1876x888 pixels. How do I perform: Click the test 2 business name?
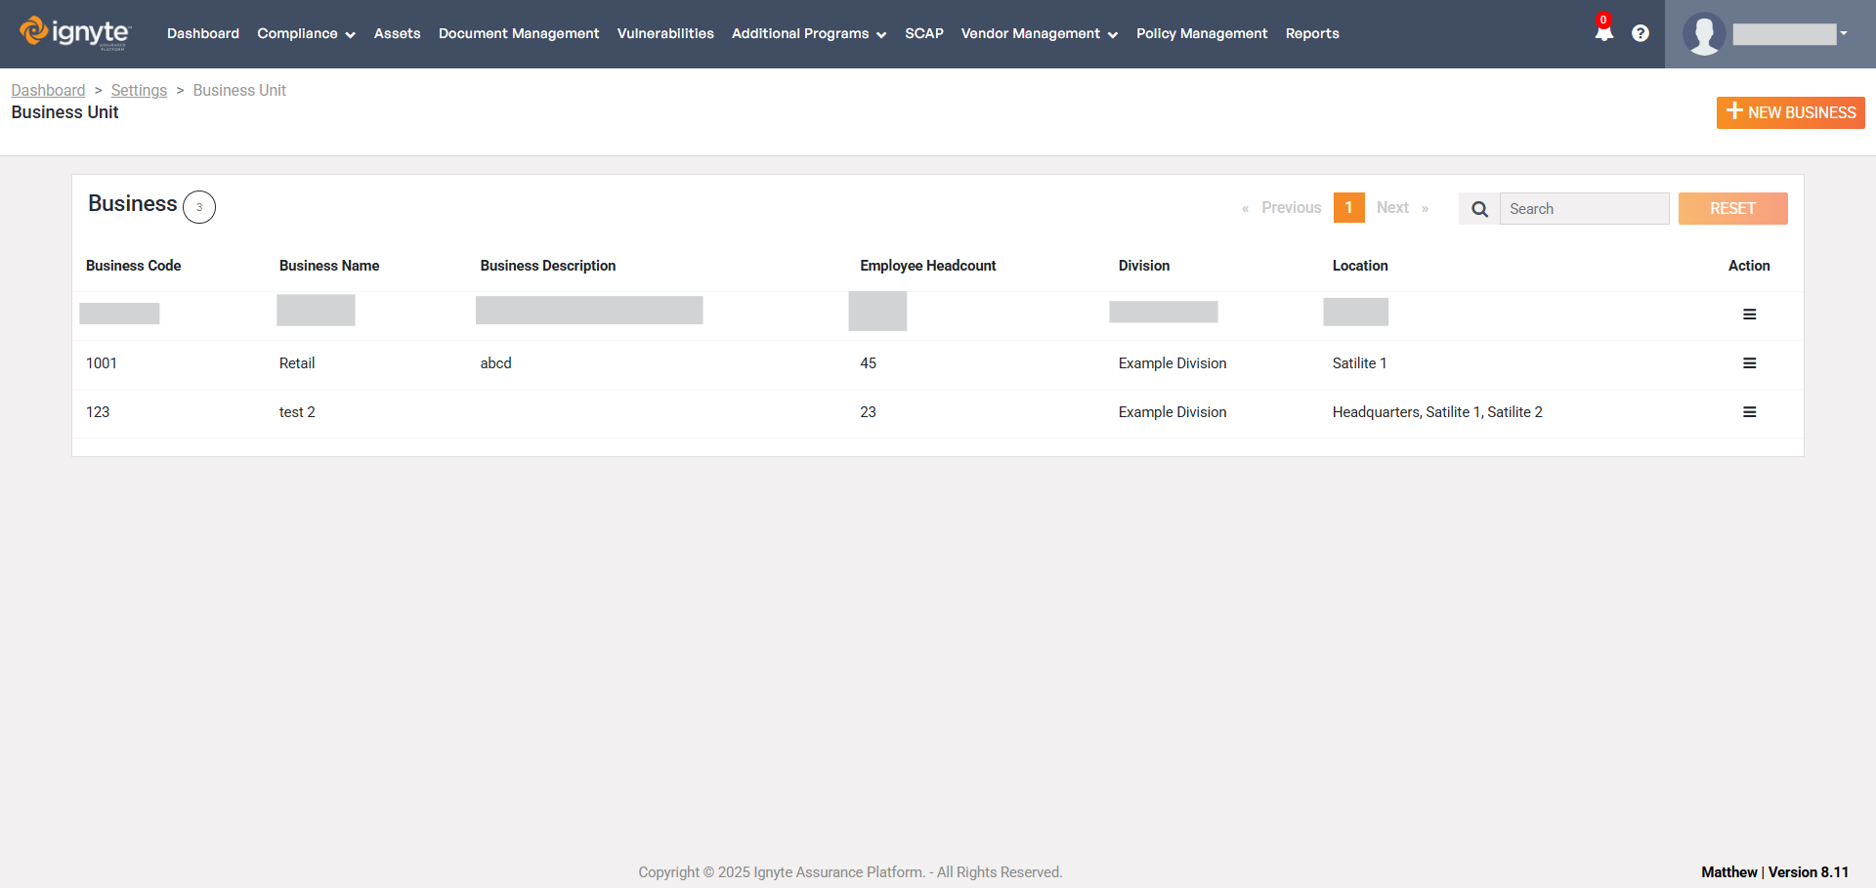297,412
